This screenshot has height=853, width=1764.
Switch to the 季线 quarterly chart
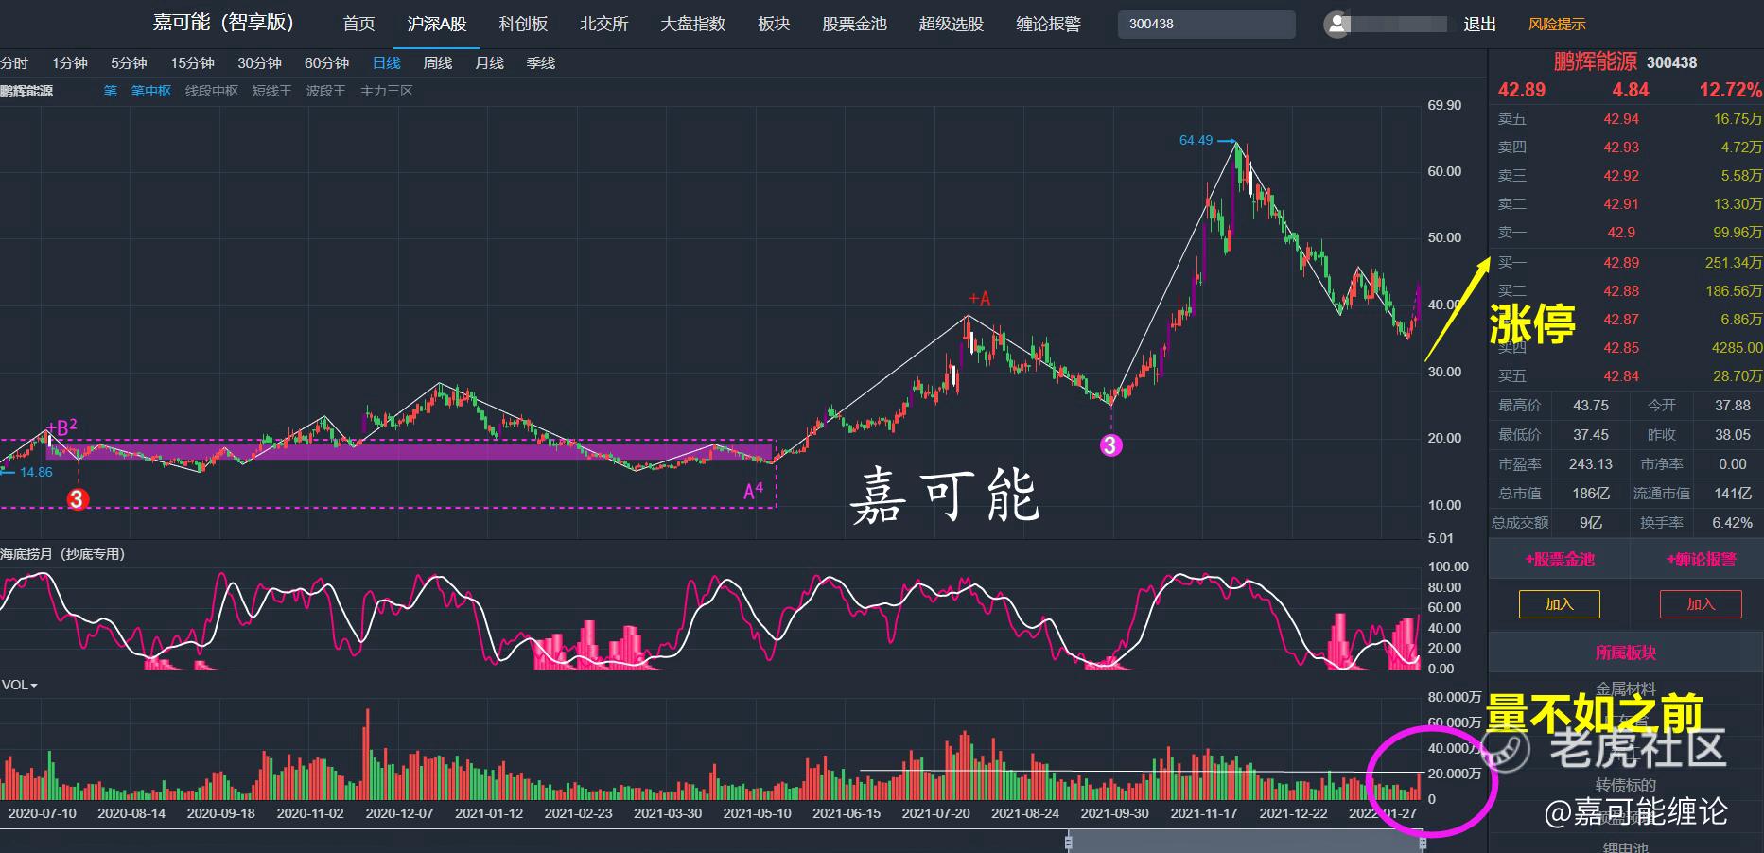point(541,63)
